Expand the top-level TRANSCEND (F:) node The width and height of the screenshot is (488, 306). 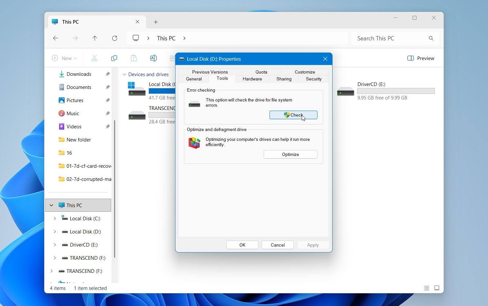click(51, 271)
